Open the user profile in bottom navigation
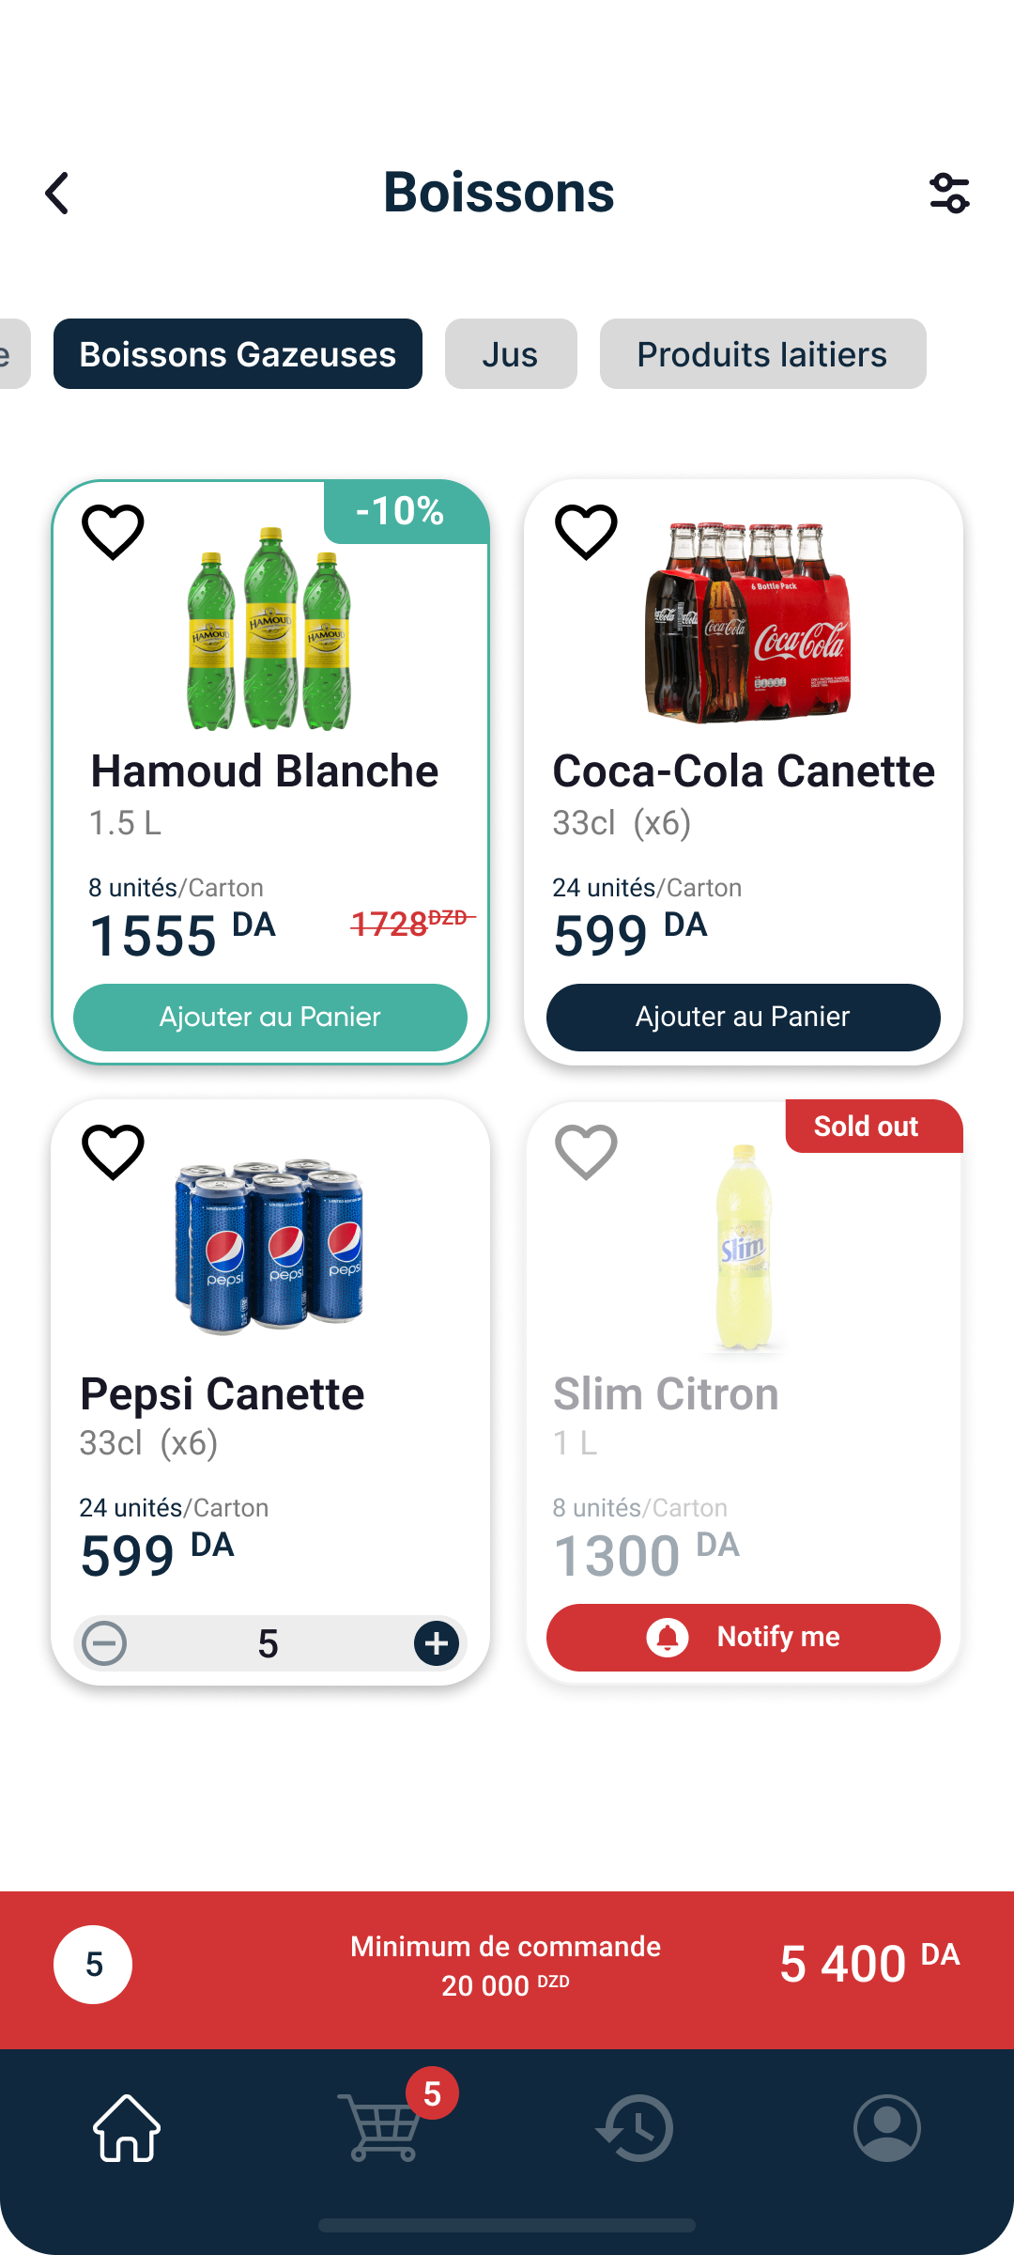 (886, 2127)
